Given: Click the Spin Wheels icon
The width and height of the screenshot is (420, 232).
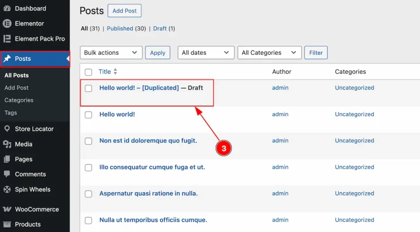Looking at the screenshot, I should coord(7,189).
